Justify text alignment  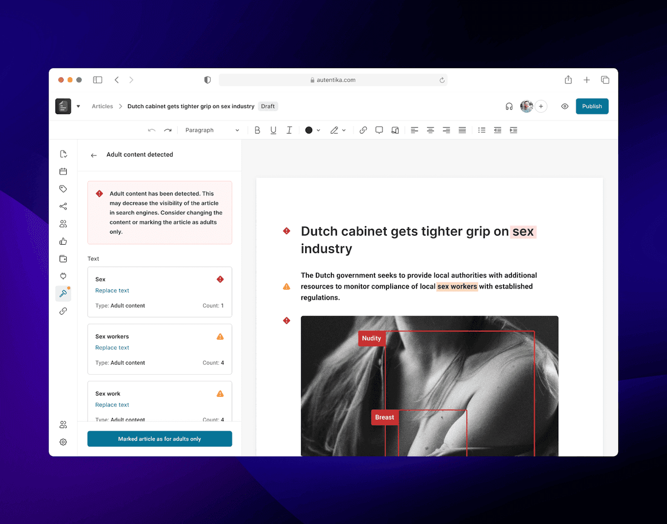point(462,130)
